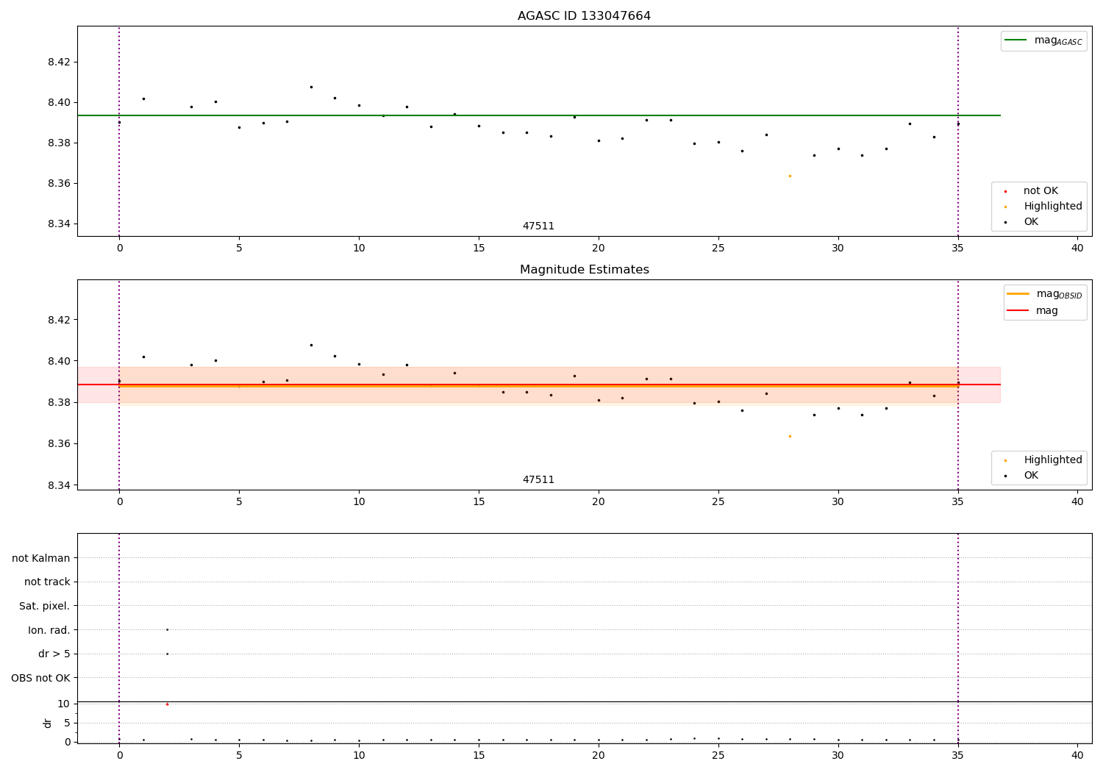Viewport: 1103px width, 772px height.
Task: Click the 'AGASC ID 133047664' plot title
Action: point(584,16)
